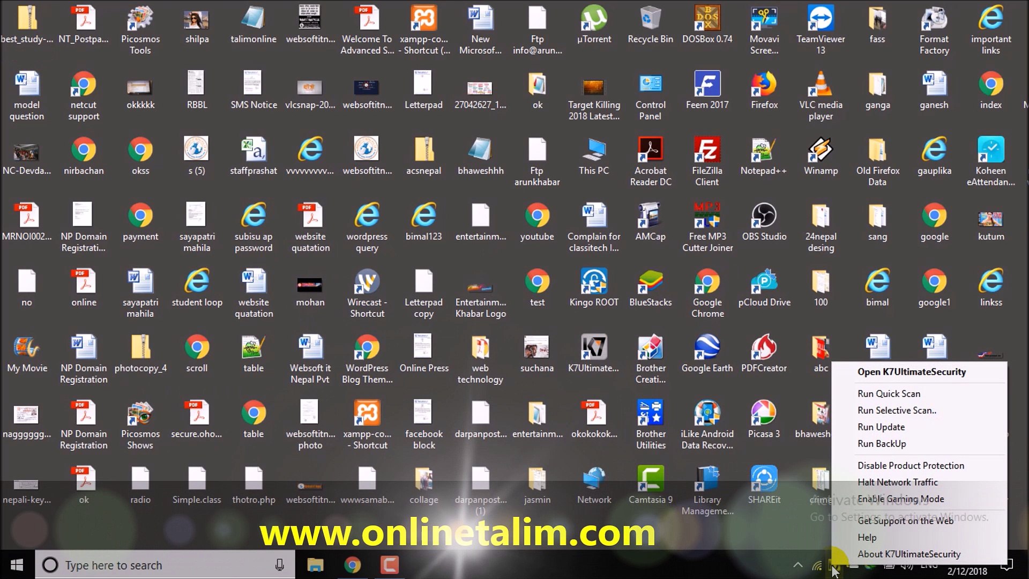Image resolution: width=1029 pixels, height=579 pixels.
Task: Click the TeamViewer 13 shortcut
Action: (x=820, y=20)
